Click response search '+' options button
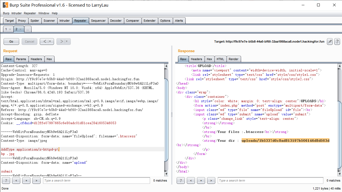The height and width of the screenshot is (192, 342). tap(201, 180)
